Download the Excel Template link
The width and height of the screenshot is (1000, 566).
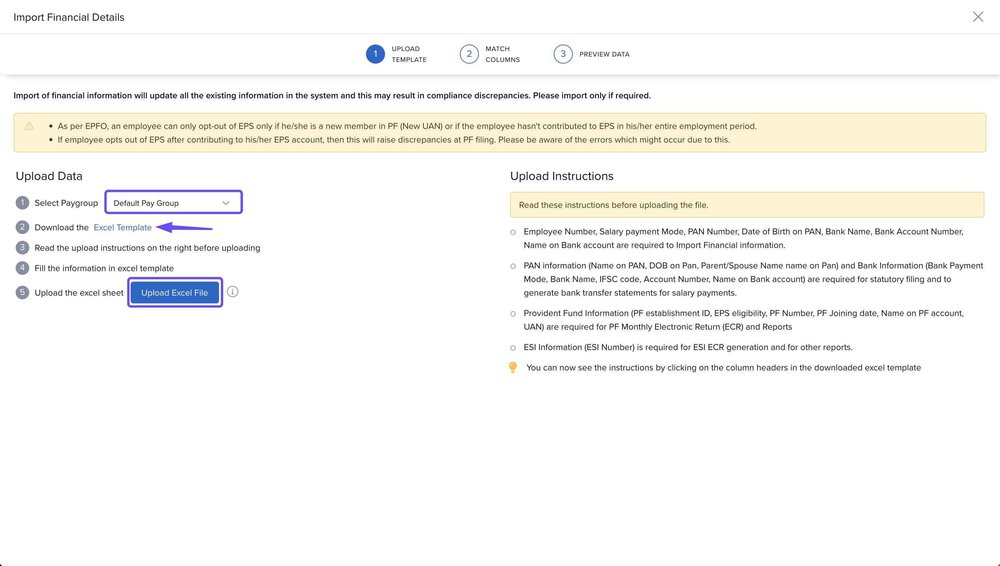pos(122,228)
